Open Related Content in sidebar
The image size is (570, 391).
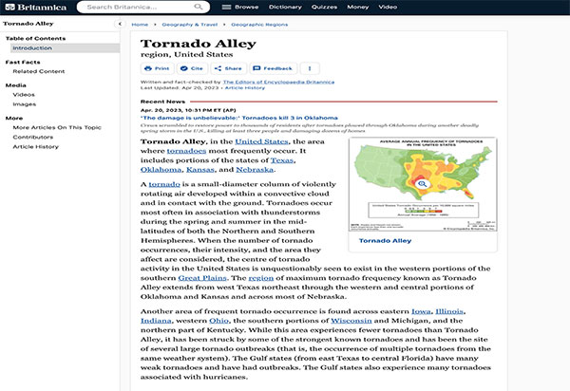39,71
